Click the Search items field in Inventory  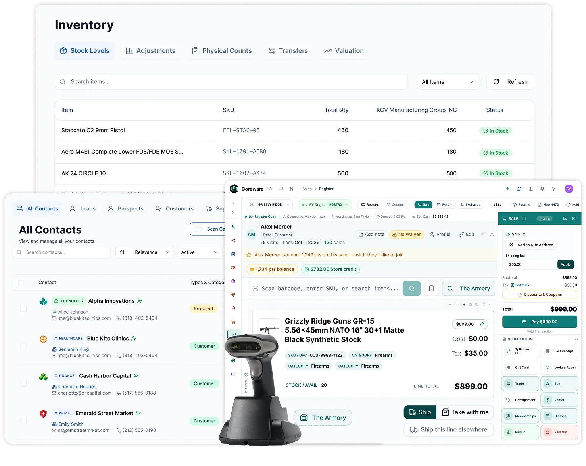click(x=231, y=82)
